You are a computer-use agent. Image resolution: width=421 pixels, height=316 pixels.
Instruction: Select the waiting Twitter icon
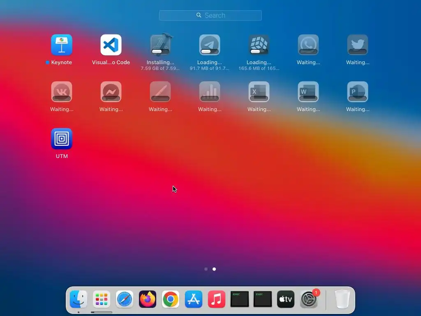[x=358, y=45]
